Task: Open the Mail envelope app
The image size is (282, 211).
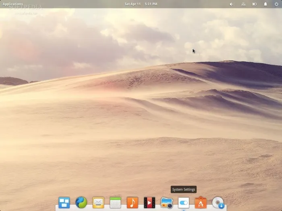Action: 98,203
